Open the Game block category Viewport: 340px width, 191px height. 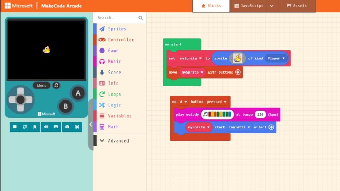(120, 51)
